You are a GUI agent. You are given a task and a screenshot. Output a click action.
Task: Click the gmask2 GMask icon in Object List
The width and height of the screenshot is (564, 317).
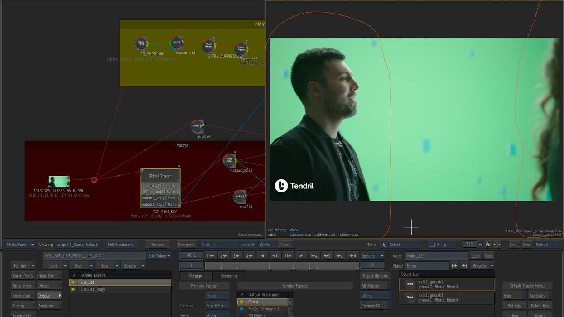(410, 284)
